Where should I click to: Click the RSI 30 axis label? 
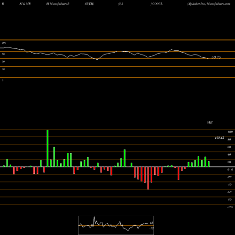click(3, 69)
